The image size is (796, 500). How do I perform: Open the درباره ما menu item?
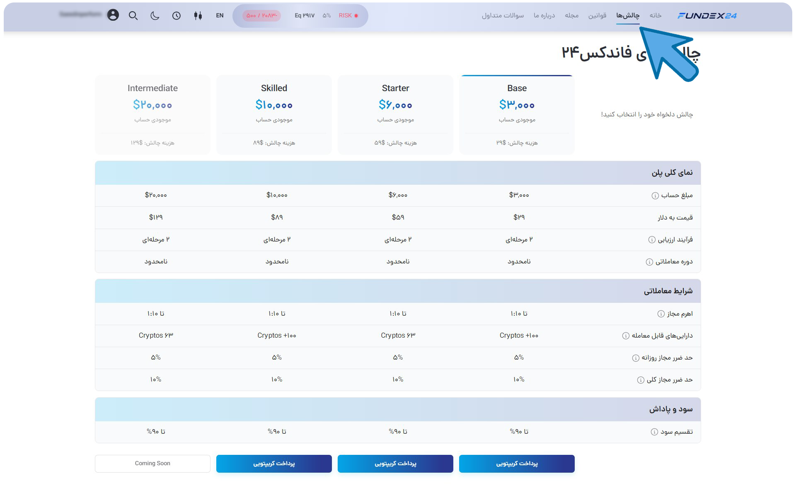click(x=544, y=15)
